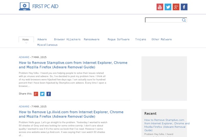Click the date above the Stamplive headline
This screenshot has height=137, width=206.
tap(39, 57)
